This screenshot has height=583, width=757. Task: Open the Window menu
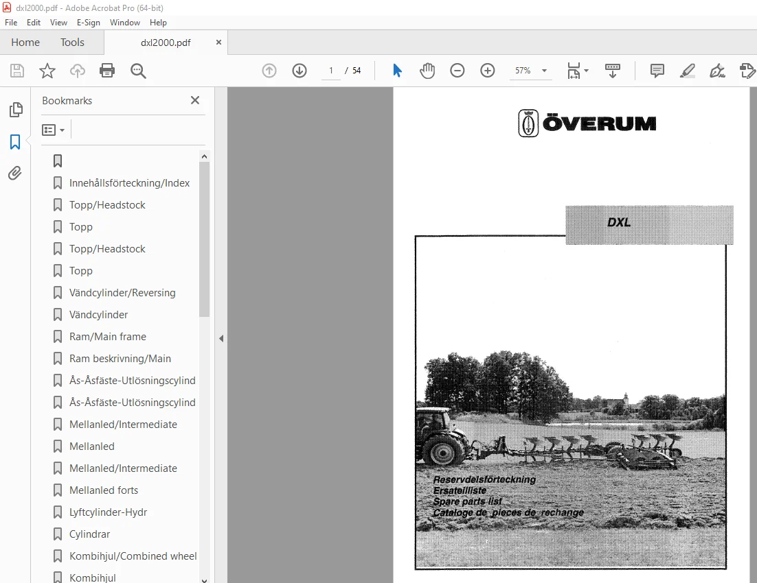(124, 23)
